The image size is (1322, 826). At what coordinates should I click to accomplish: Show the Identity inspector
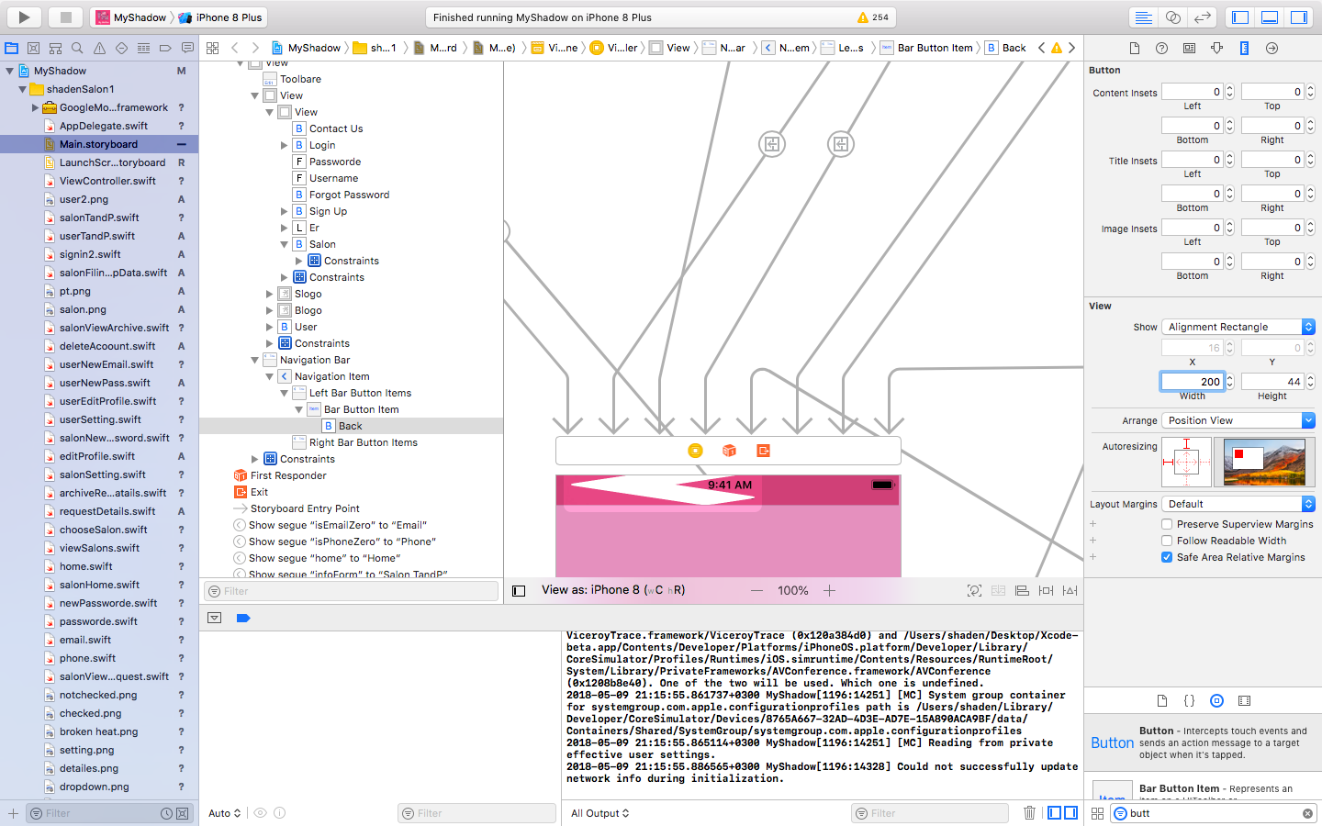pyautogui.click(x=1190, y=48)
